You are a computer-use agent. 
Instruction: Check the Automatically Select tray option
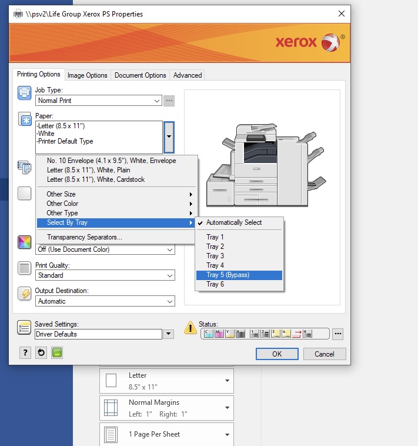pyautogui.click(x=234, y=222)
